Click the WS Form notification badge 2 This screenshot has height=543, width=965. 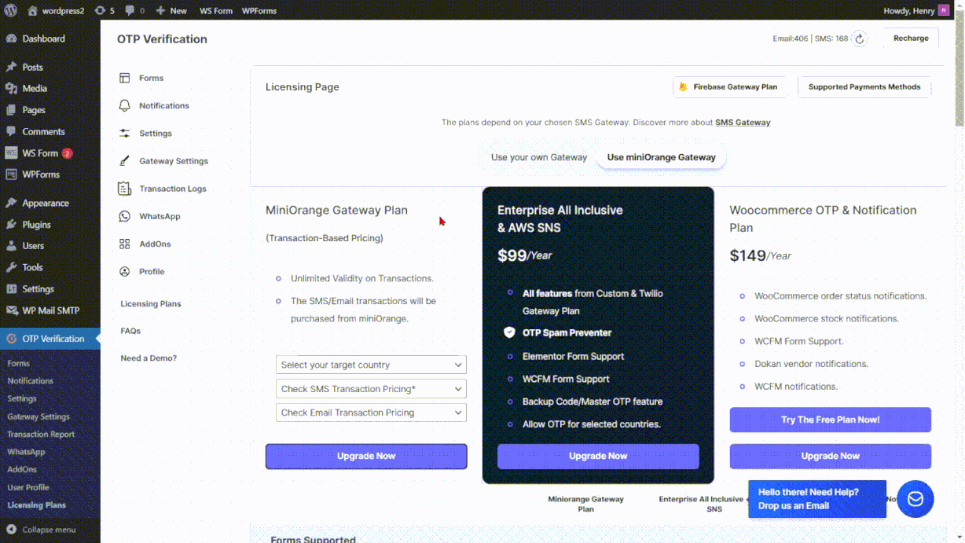coord(68,153)
